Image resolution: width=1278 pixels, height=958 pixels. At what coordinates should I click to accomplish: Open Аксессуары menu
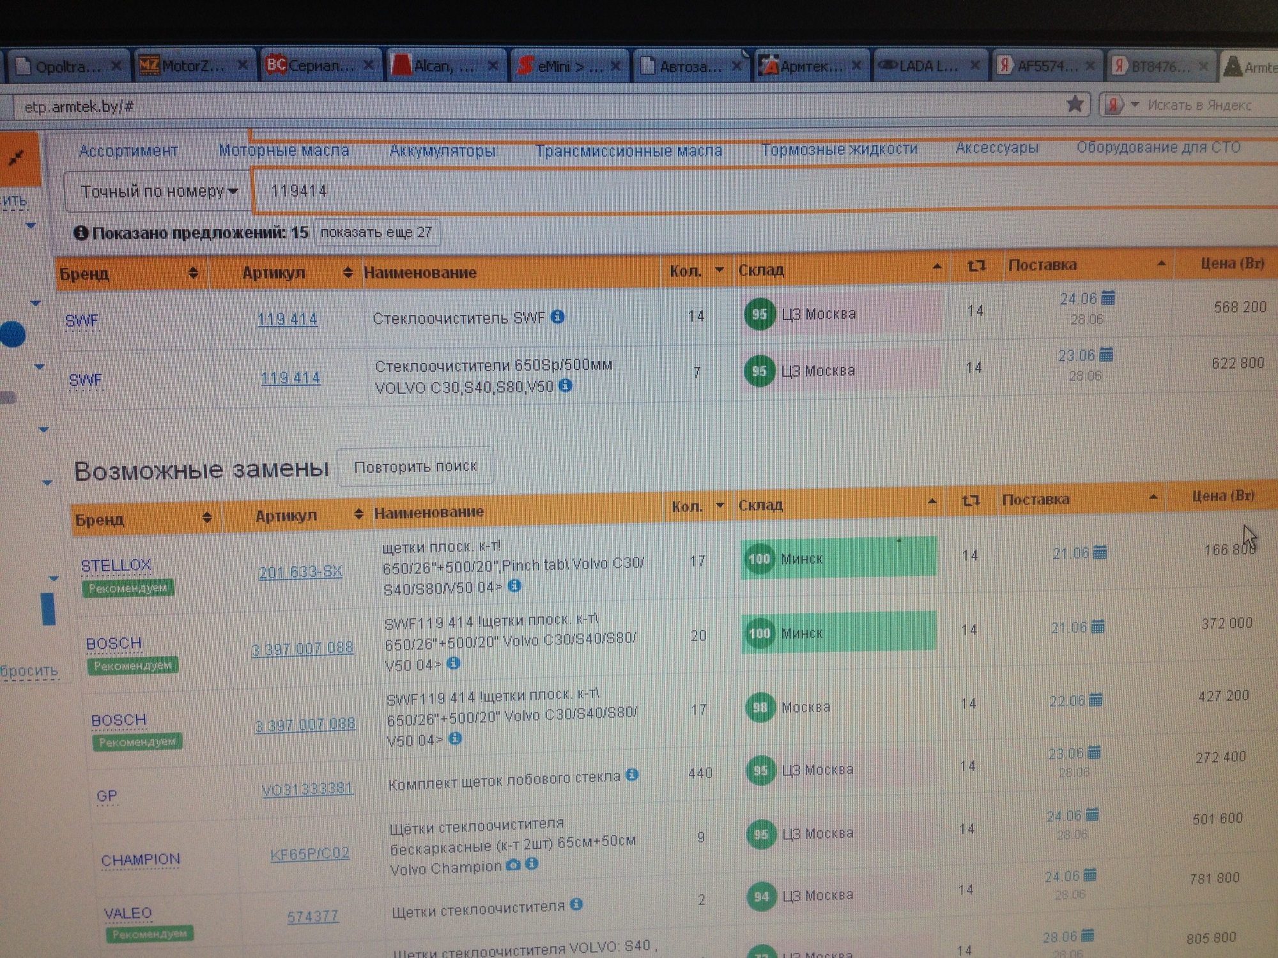click(x=997, y=148)
